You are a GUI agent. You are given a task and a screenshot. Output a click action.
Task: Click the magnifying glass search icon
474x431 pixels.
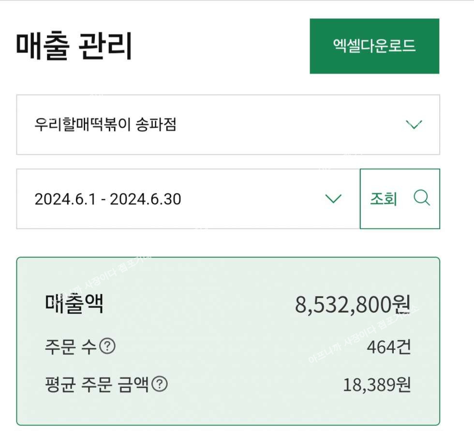tap(422, 198)
